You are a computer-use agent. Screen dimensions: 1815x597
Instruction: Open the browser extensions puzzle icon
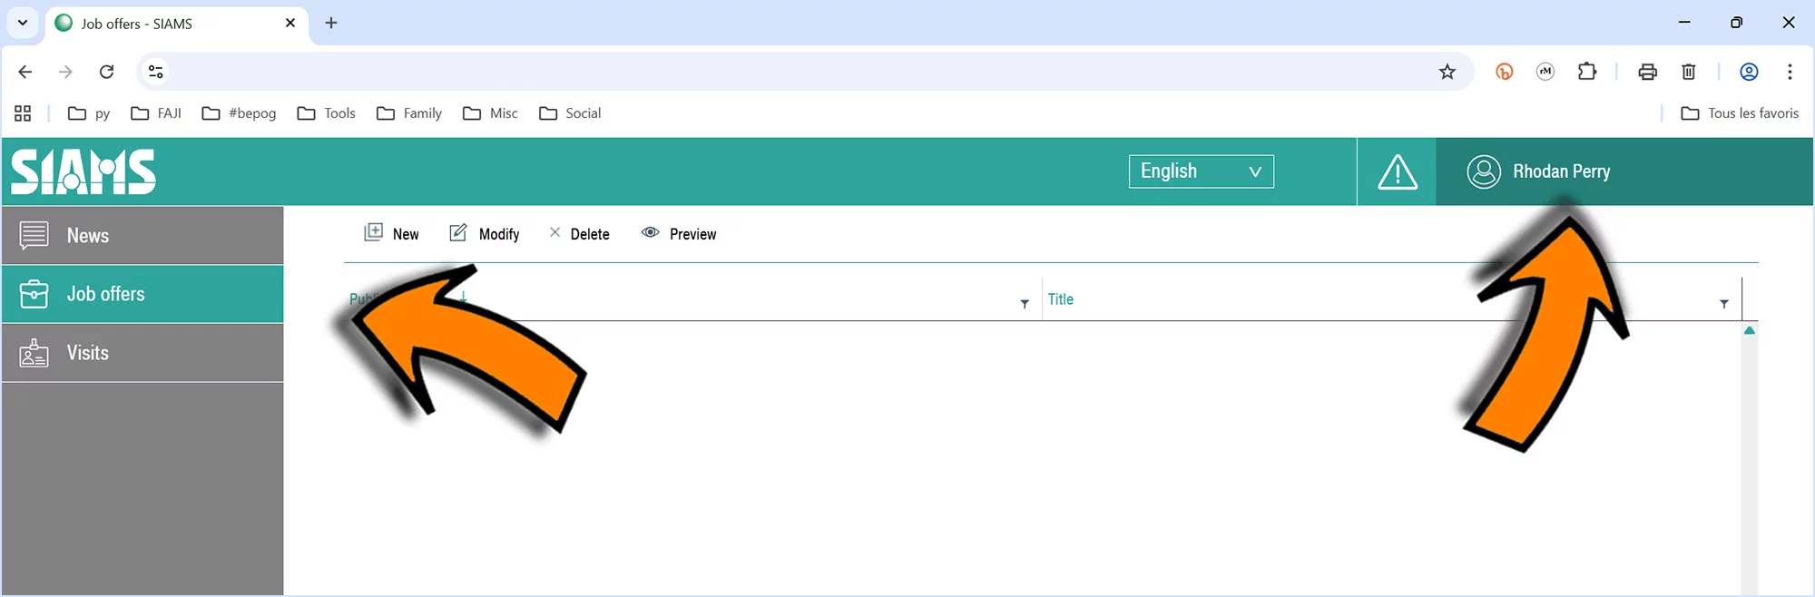coord(1586,72)
